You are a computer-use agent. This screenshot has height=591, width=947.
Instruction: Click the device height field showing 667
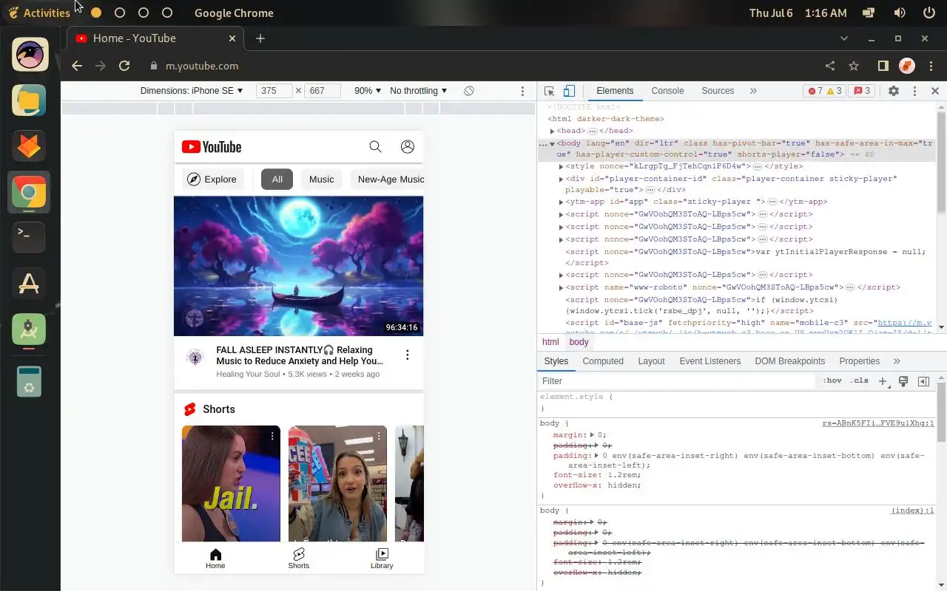pos(323,91)
